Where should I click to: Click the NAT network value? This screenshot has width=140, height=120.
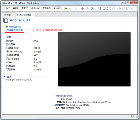coord(35,55)
